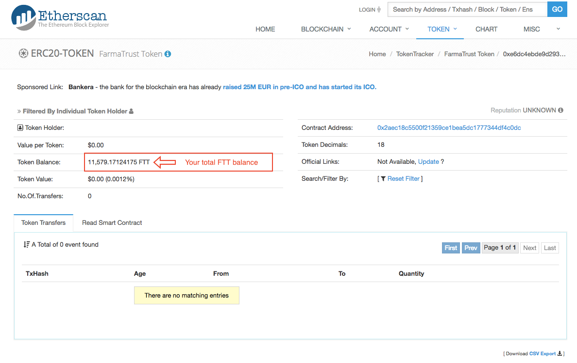Click the Next page button
The width and height of the screenshot is (577, 363).
pyautogui.click(x=529, y=248)
